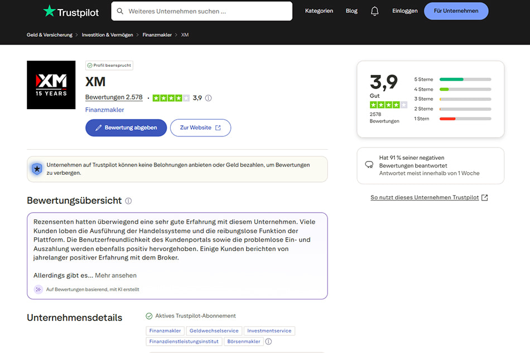Click the info icon beside the 3,9 rating

209,98
